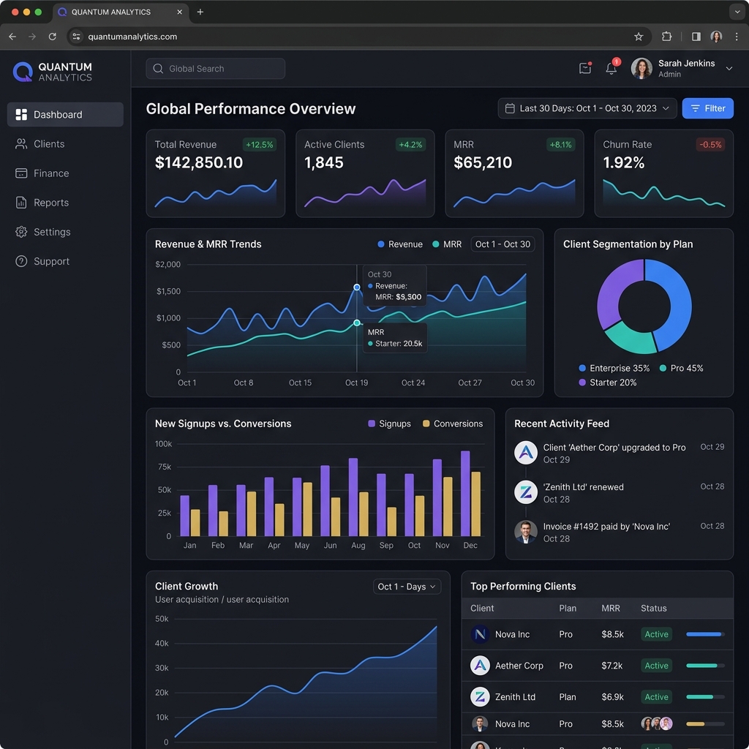Screen dimensions: 749x749
Task: Toggle the Pro 45% legend item
Action: pos(681,369)
